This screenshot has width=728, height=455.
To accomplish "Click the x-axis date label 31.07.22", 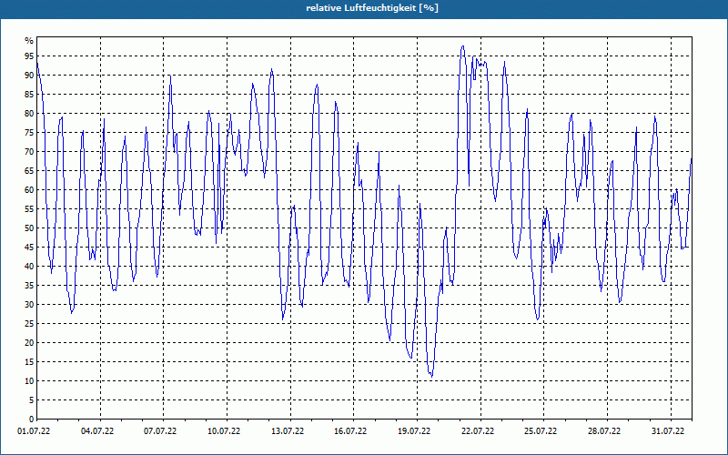I will 668,431.
